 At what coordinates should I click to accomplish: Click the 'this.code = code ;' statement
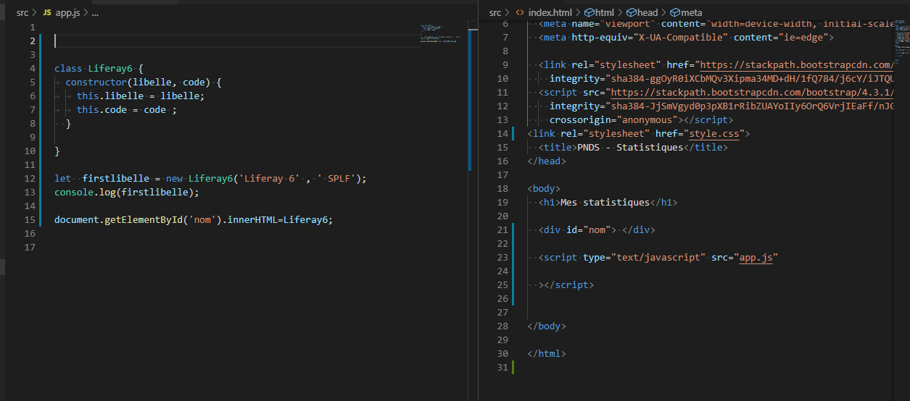click(x=127, y=110)
